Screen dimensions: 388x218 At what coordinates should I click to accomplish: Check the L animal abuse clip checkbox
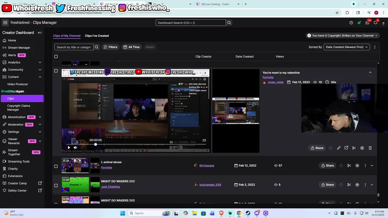[x=56, y=166]
